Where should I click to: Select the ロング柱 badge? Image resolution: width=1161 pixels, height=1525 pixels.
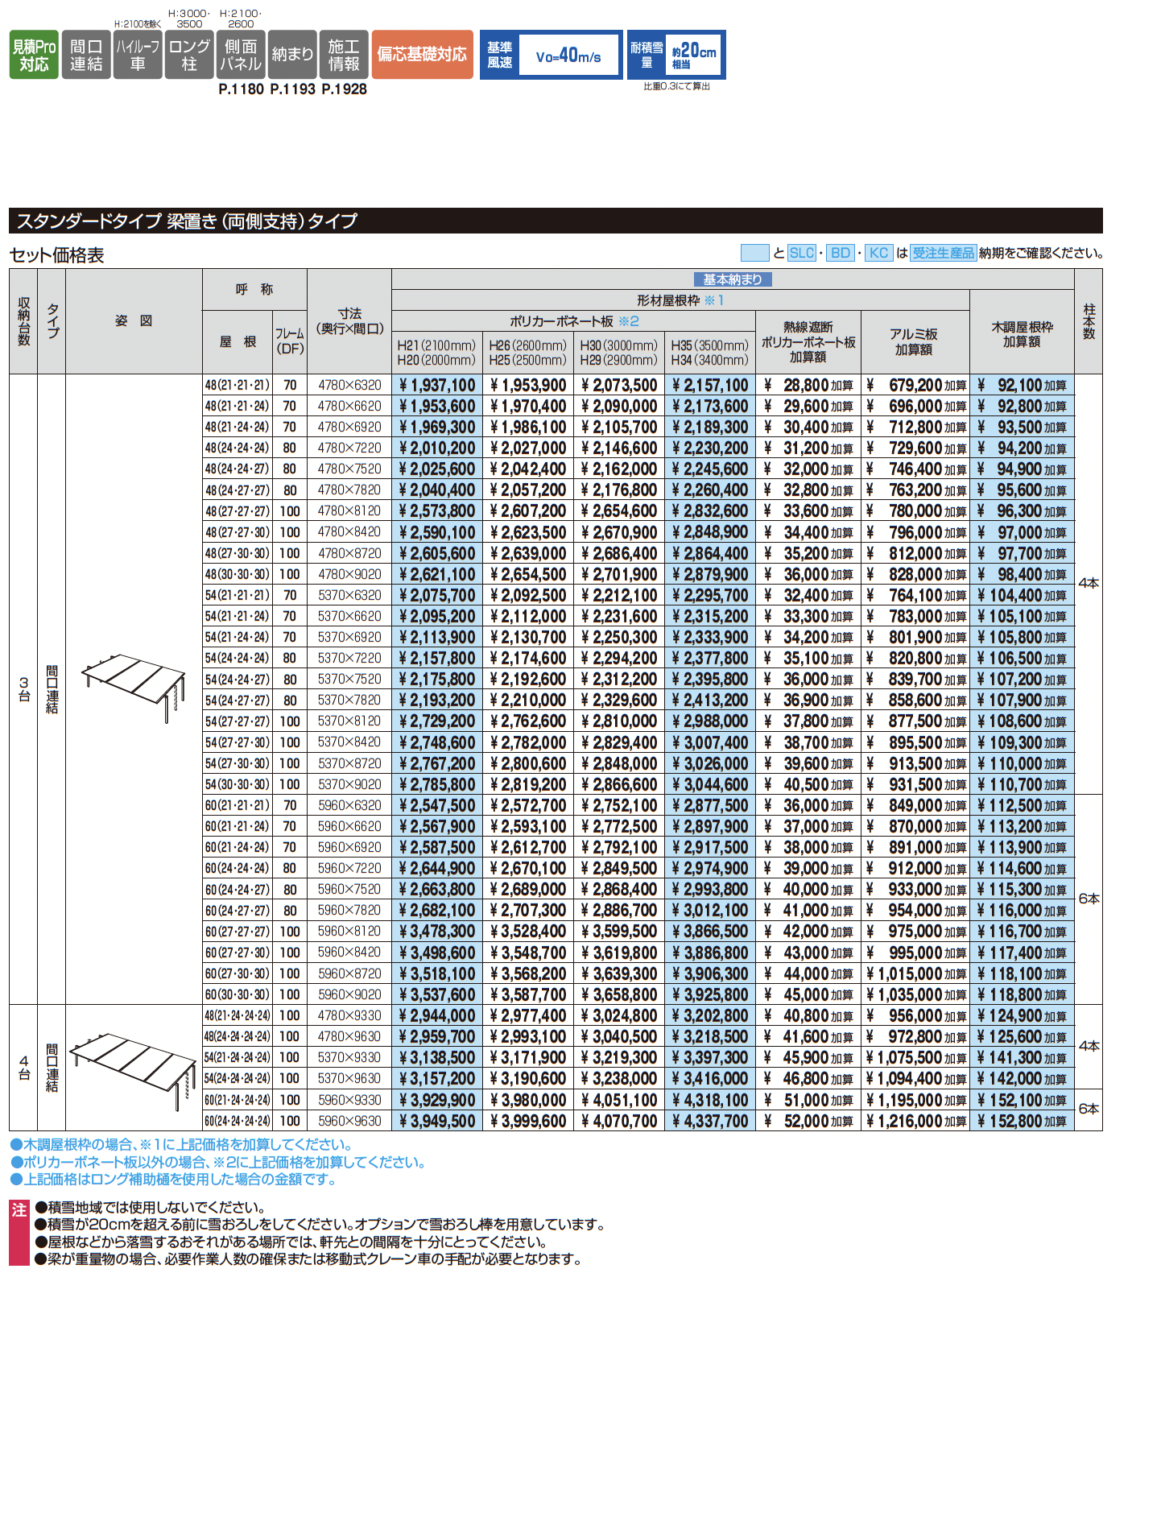pos(189,55)
